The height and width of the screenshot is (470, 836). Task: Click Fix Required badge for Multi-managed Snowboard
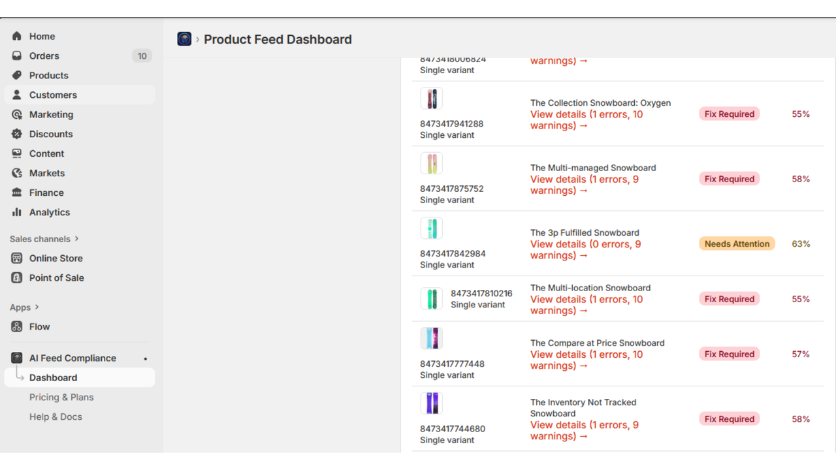click(730, 179)
